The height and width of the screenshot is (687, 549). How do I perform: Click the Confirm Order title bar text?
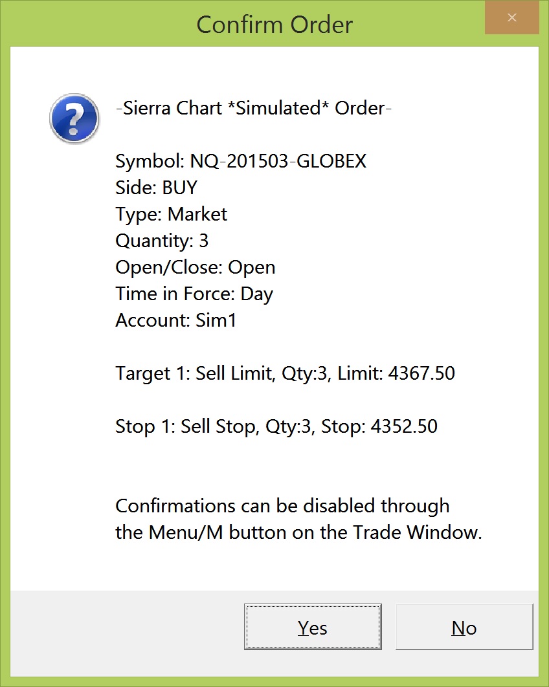pos(274,25)
